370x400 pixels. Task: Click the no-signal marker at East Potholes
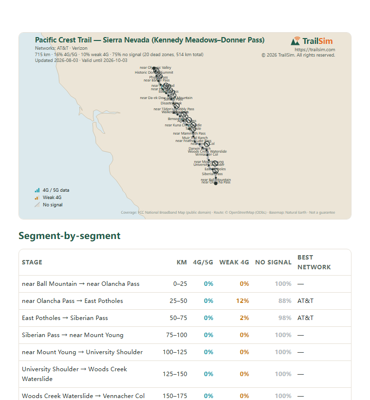[216, 171]
